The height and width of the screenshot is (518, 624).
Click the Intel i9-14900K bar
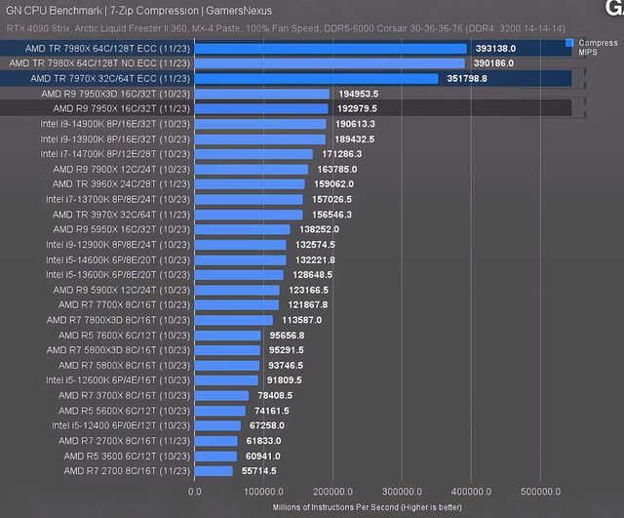pos(260,124)
